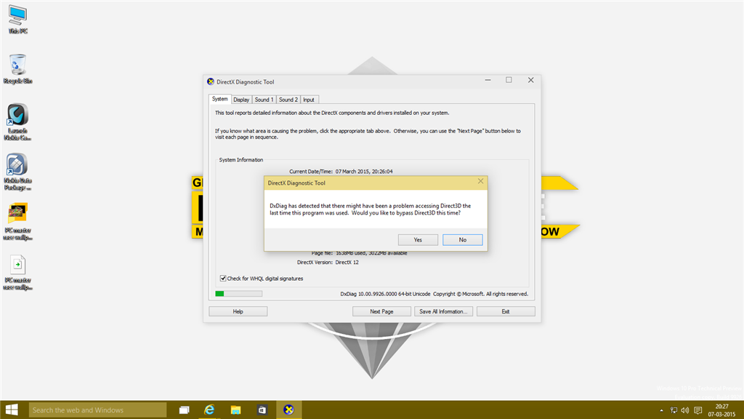Click No in the DxDiag prompt

pyautogui.click(x=463, y=240)
